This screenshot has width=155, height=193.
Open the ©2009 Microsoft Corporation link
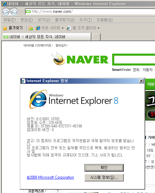coord(50,178)
